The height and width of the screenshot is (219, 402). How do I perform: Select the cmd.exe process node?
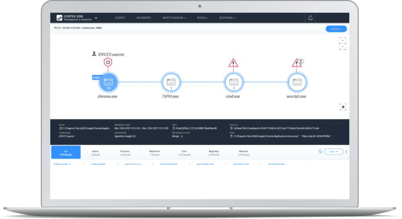coord(233,82)
